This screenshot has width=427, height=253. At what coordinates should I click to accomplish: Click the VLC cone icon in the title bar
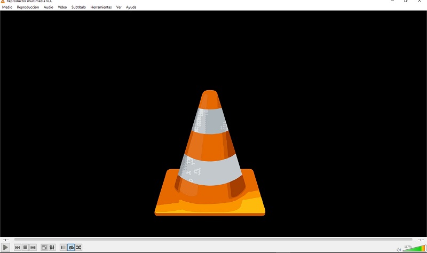click(3, 1)
